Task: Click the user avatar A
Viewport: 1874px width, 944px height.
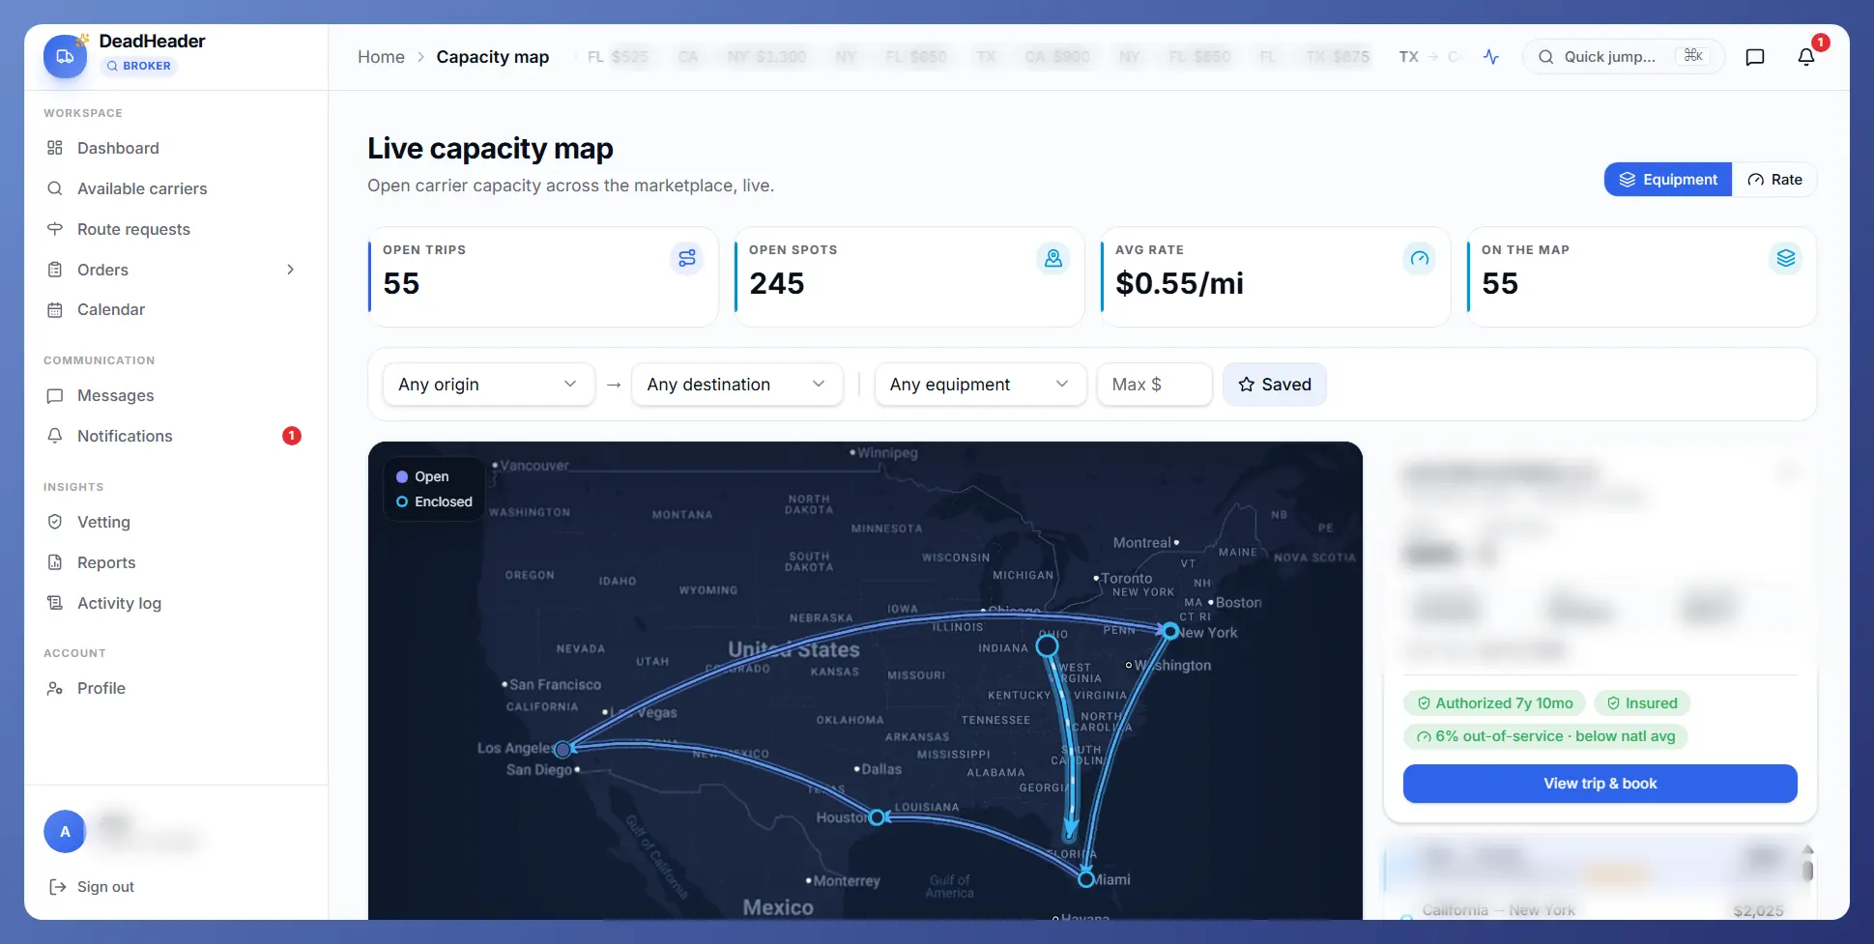Action: point(65,831)
